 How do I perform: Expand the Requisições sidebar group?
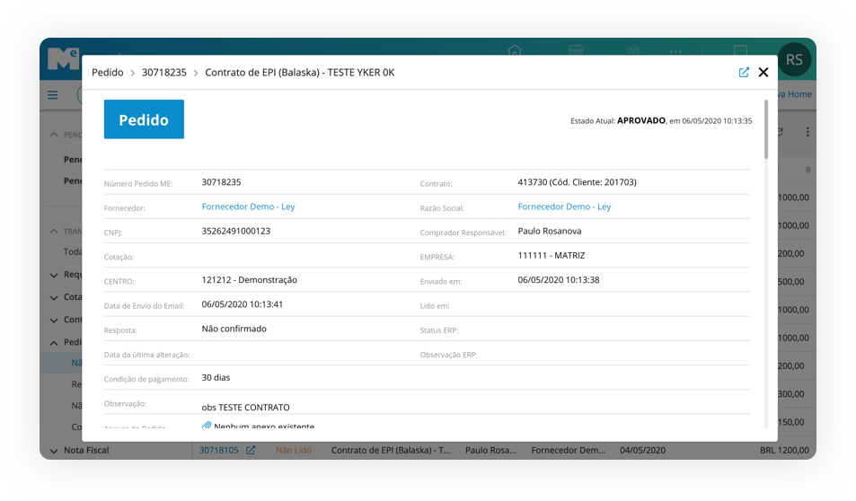[x=54, y=275]
